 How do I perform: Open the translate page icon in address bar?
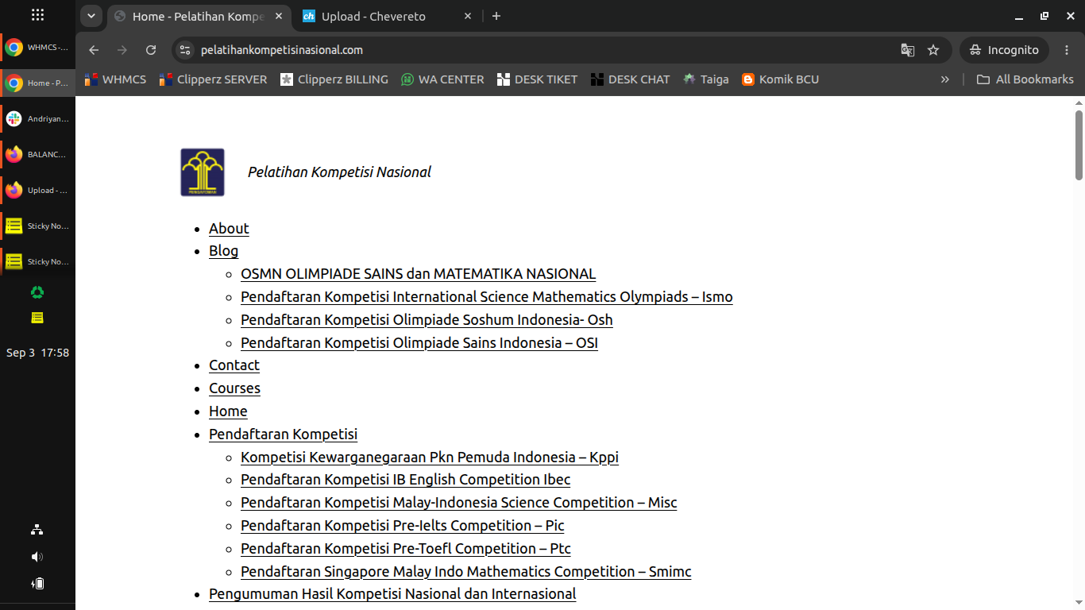[x=907, y=50]
